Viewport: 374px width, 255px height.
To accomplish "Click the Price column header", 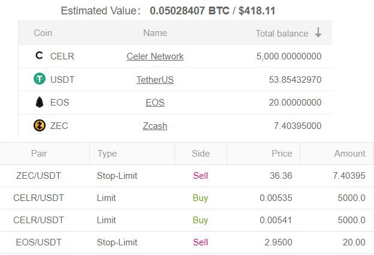I will 282,154.
